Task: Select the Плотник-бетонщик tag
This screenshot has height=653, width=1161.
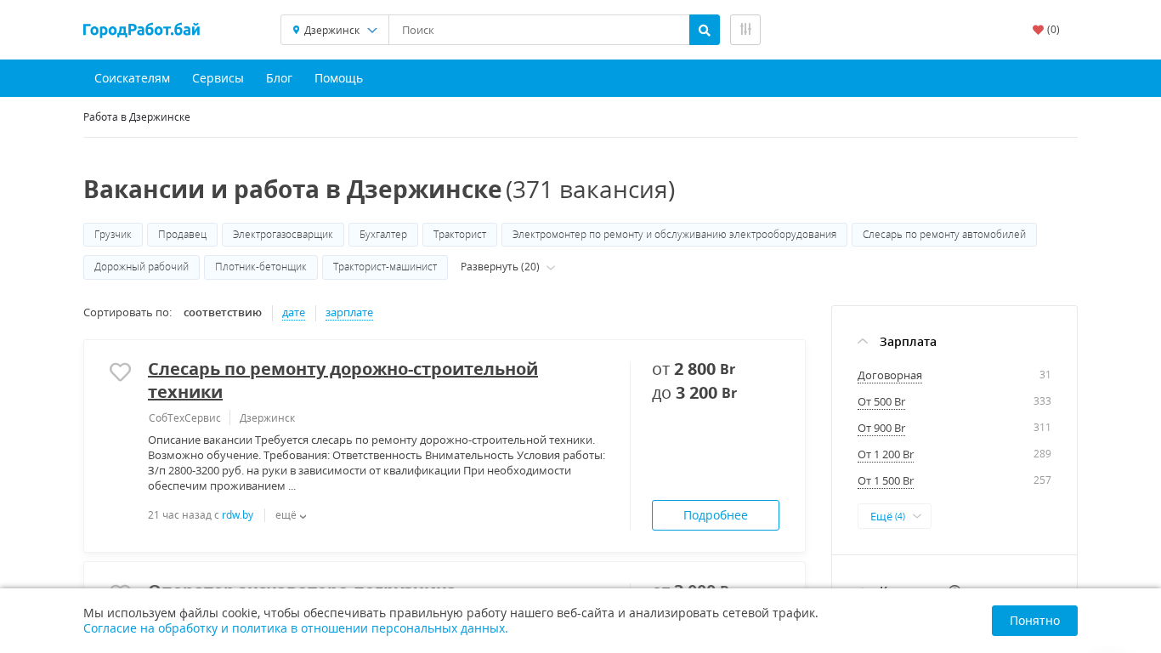Action: pos(261,267)
